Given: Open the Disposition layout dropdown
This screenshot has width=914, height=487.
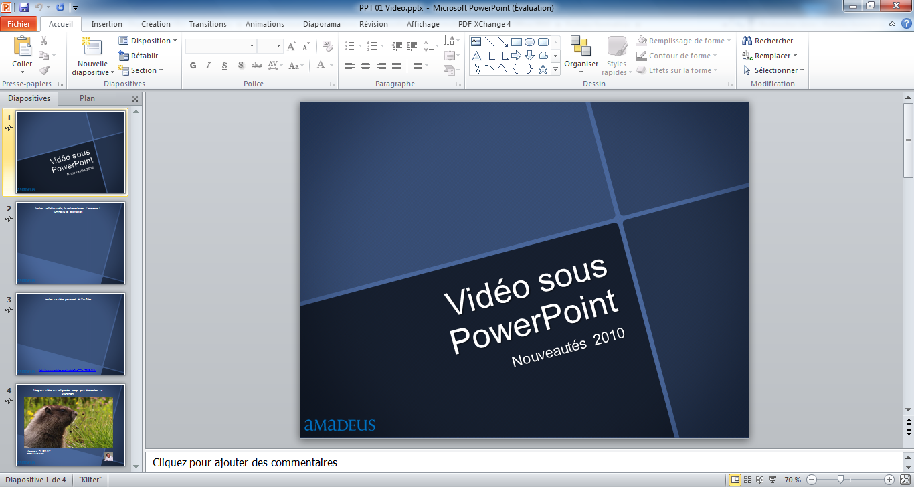Looking at the screenshot, I should [148, 41].
